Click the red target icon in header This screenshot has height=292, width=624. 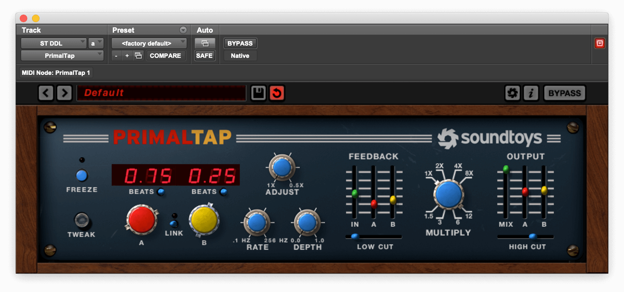pyautogui.click(x=599, y=43)
